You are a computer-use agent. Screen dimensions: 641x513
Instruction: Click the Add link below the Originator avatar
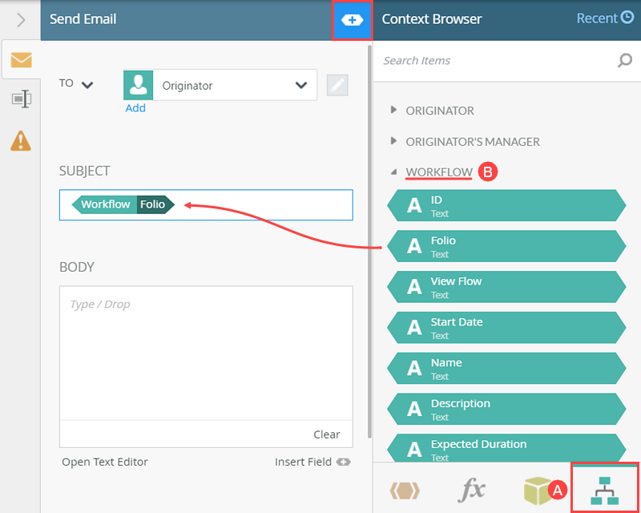point(135,107)
